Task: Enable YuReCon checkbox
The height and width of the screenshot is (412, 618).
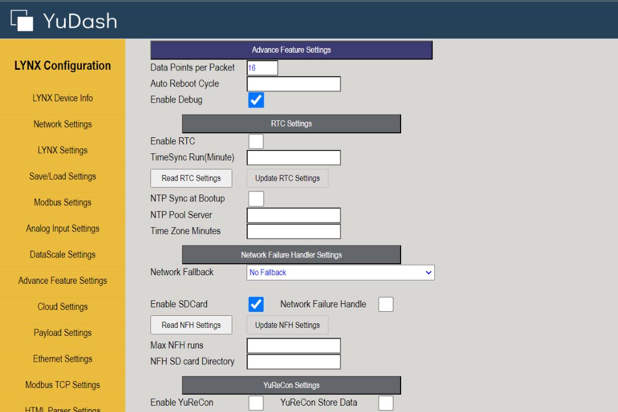Action: 256,403
